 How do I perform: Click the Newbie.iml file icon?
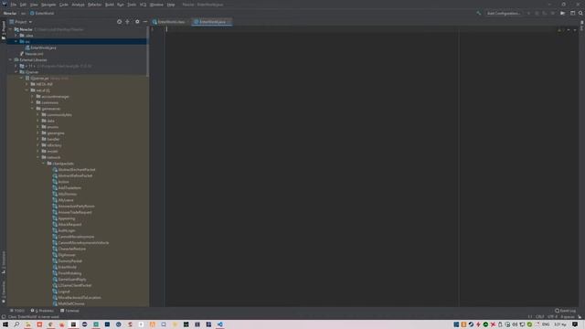(22, 54)
